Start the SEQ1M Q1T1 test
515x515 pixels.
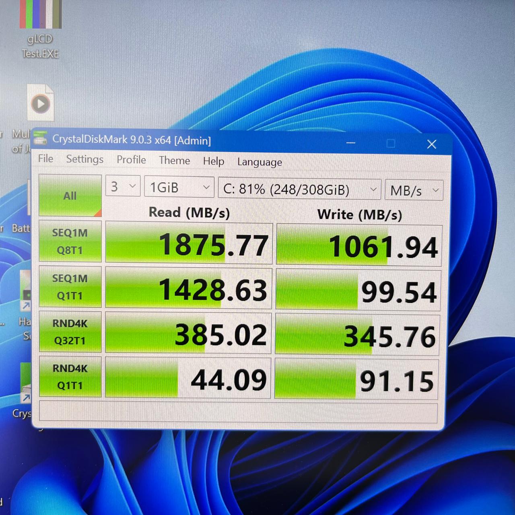[70, 286]
